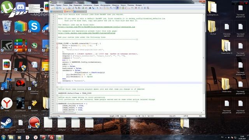Select the Steam desktop shortcut

(x=7, y=124)
